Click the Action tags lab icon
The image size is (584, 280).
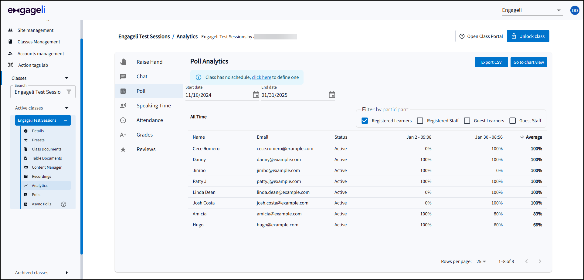[11, 65]
